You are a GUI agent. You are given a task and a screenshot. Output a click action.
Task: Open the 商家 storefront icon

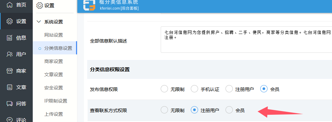(10, 71)
